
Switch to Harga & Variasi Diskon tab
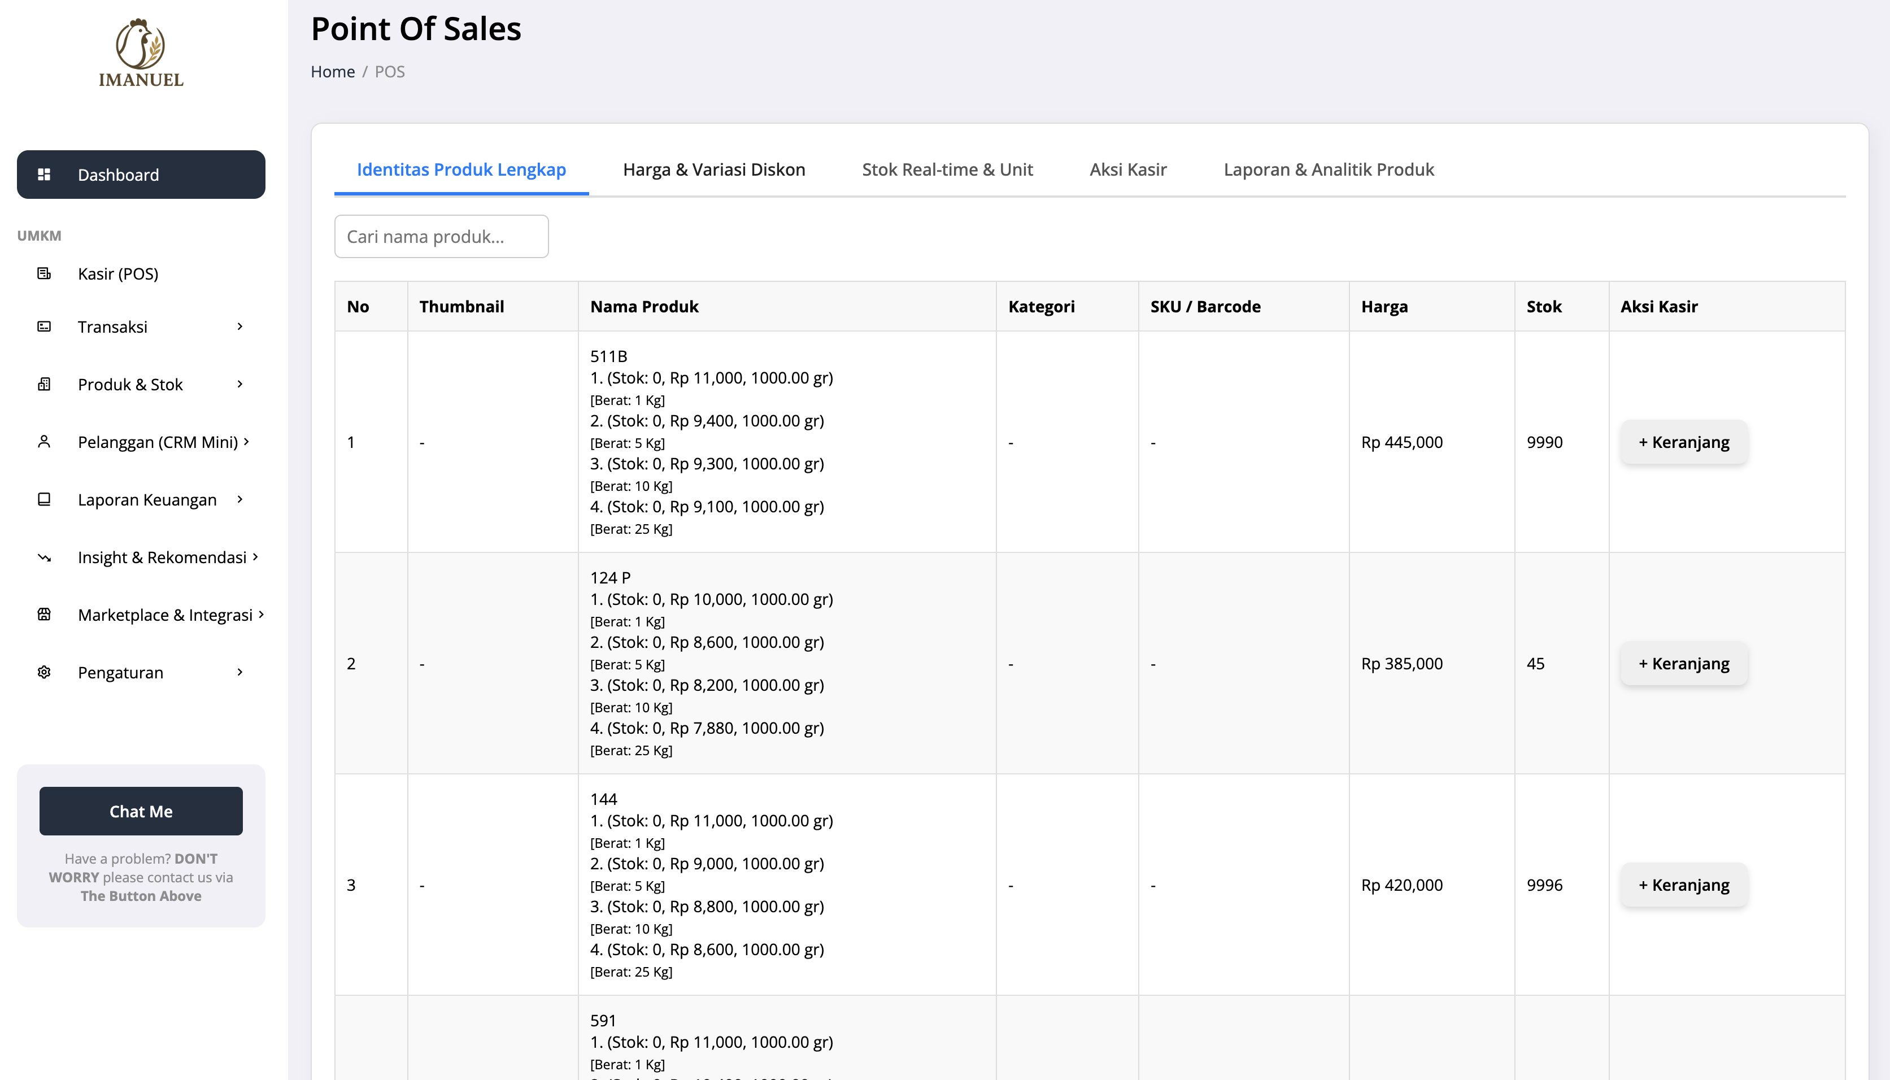[715, 170]
